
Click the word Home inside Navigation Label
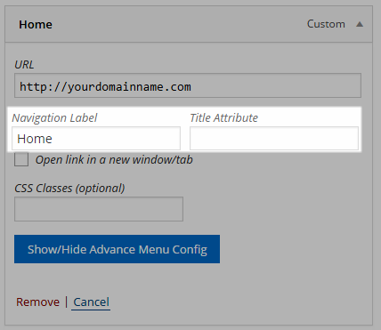point(35,139)
